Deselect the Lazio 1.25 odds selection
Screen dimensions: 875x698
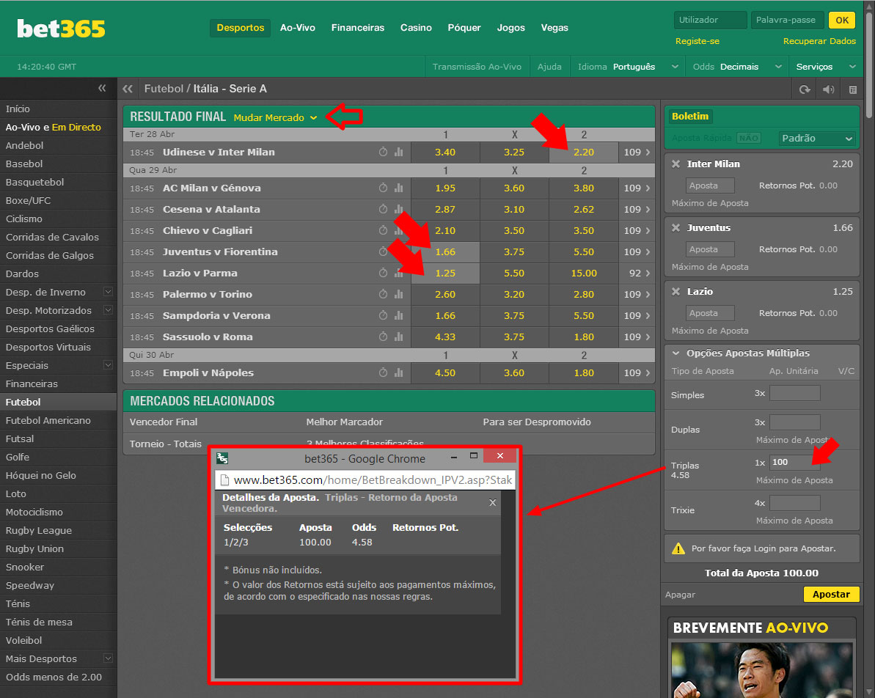click(x=445, y=273)
